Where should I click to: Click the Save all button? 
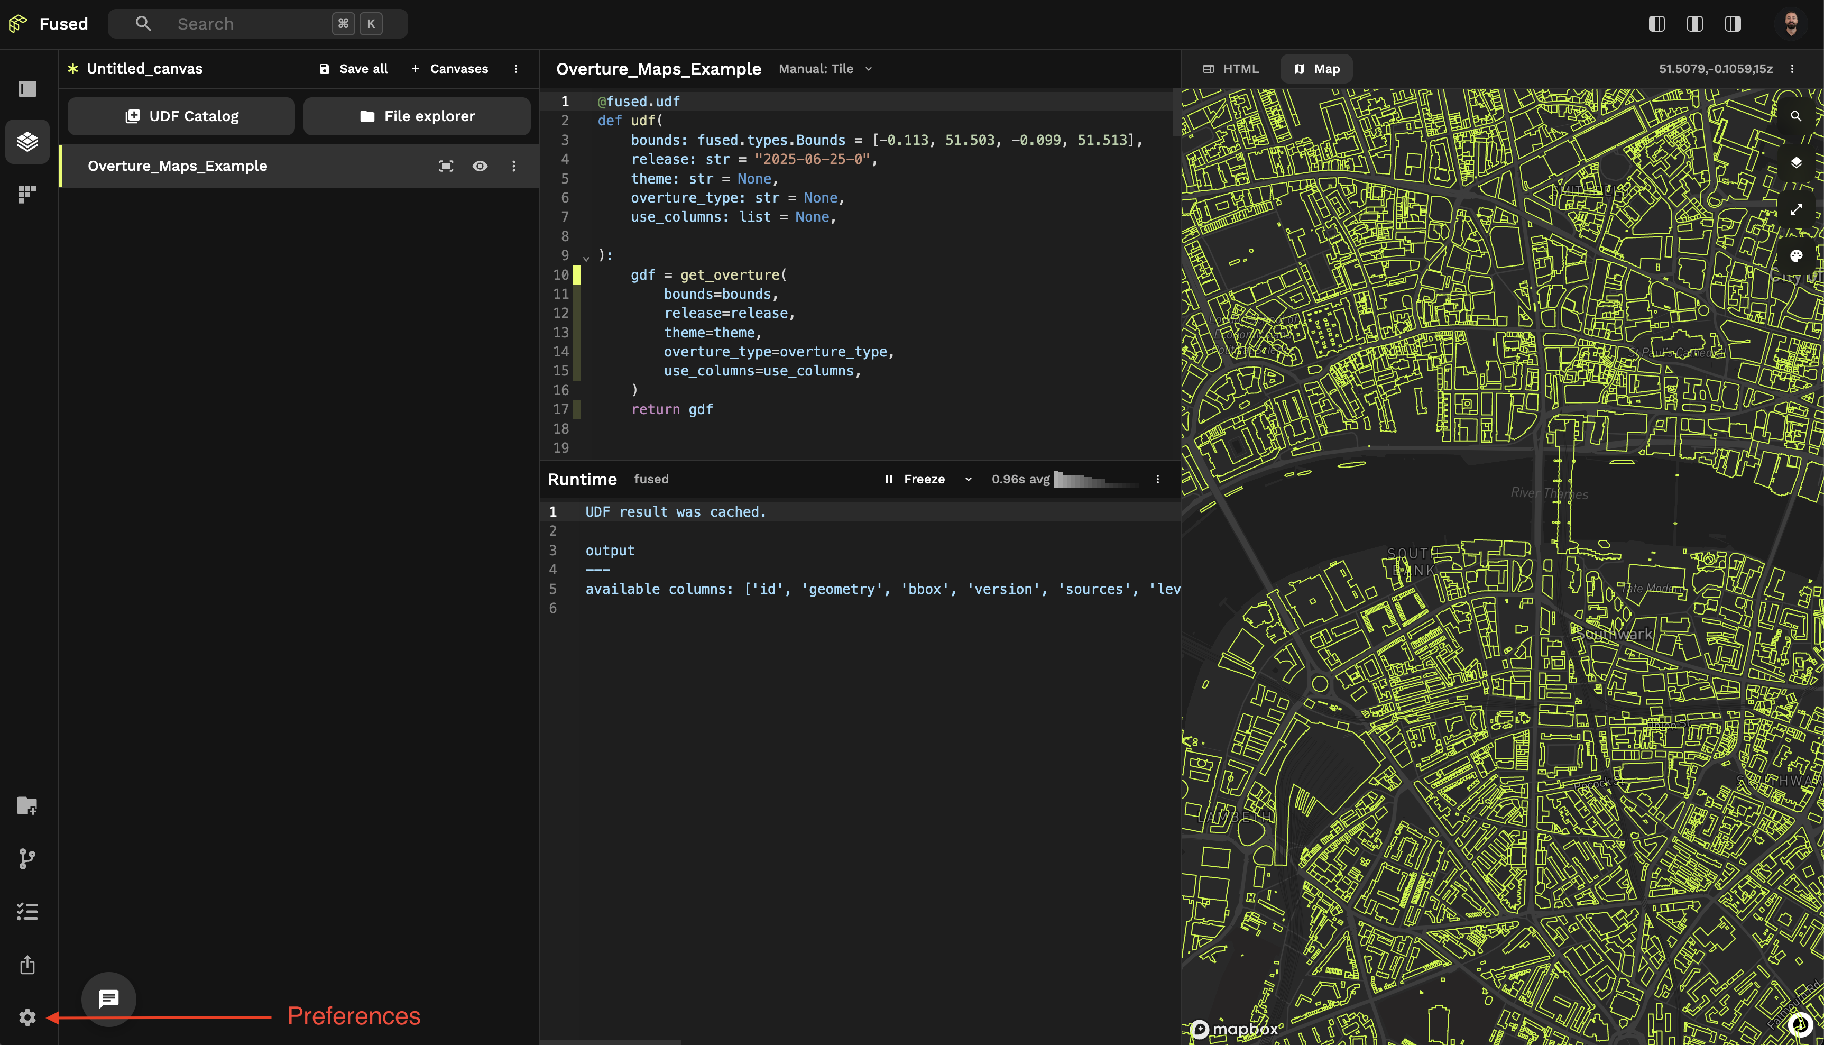(x=353, y=69)
